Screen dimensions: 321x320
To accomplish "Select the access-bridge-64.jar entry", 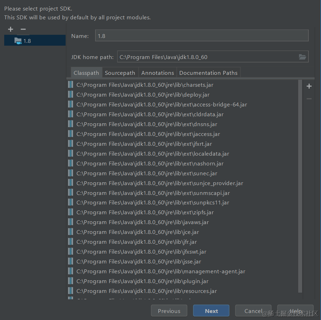I will click(182, 105).
